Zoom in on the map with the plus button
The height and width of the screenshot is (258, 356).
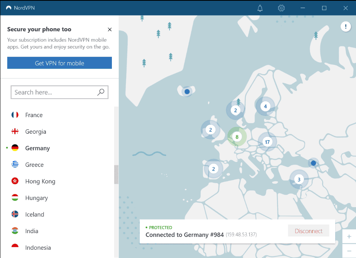[349, 236]
